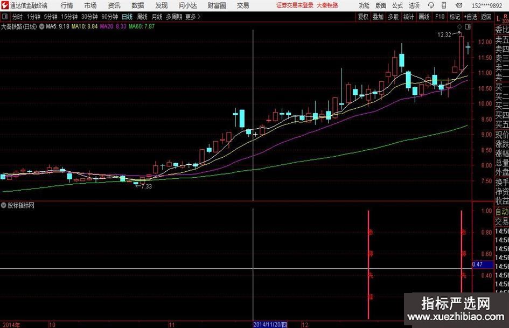Open the 行情 menu

(67, 5)
